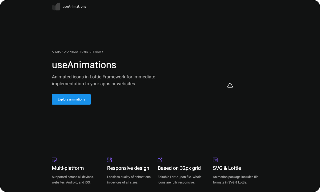Click the text 'Supported across all devices,'
Viewport: 320px width, 192px height.
click(73, 177)
